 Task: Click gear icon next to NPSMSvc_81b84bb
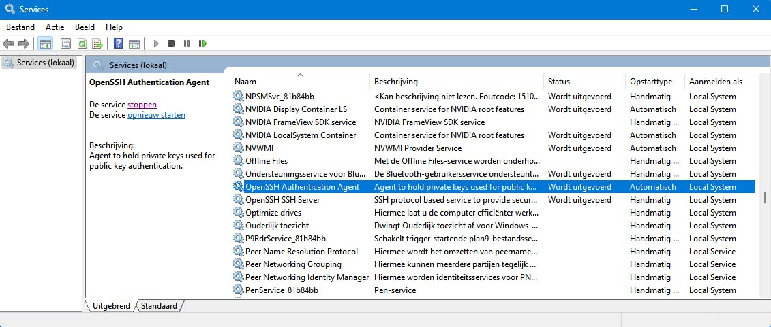coord(238,96)
